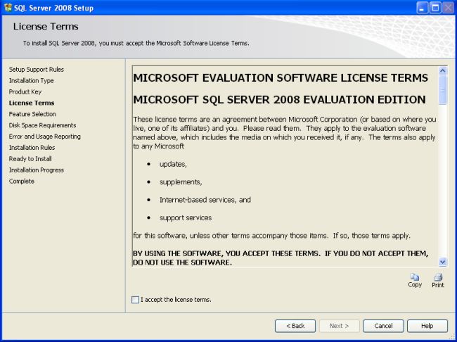Click the Copy icon below license text
This screenshot has height=342, width=457.
tap(415, 277)
